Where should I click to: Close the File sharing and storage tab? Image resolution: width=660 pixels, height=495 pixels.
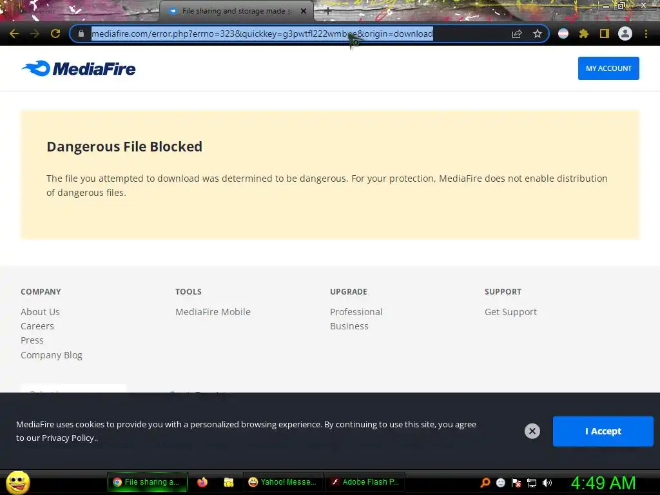(x=304, y=12)
